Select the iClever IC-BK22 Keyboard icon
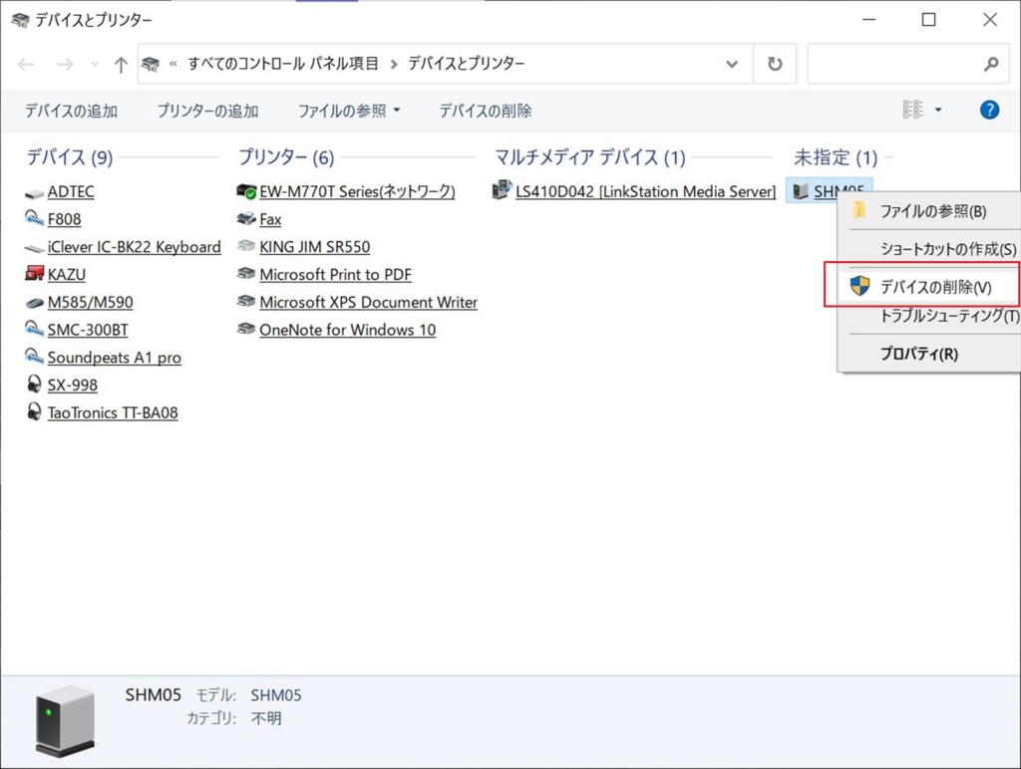Image resolution: width=1021 pixels, height=769 pixels. (x=34, y=247)
